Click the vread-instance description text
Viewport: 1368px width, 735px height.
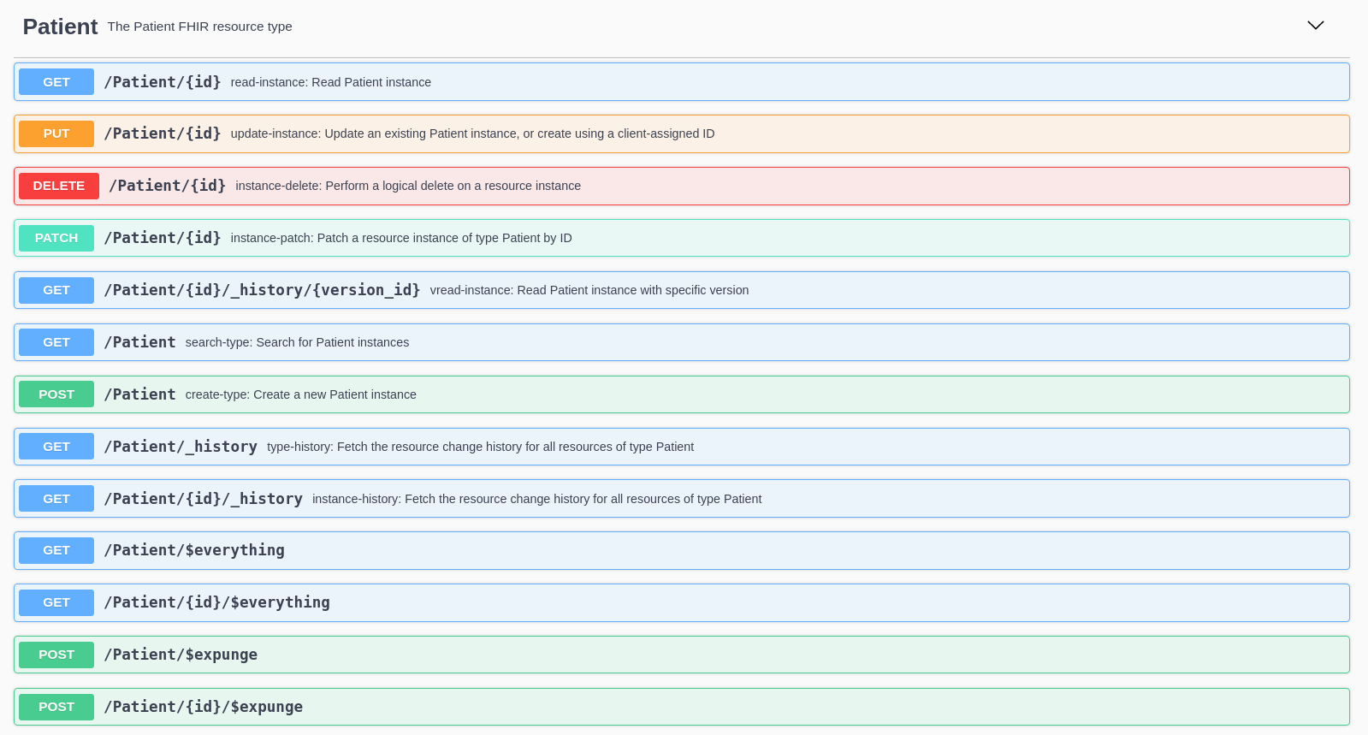589,290
